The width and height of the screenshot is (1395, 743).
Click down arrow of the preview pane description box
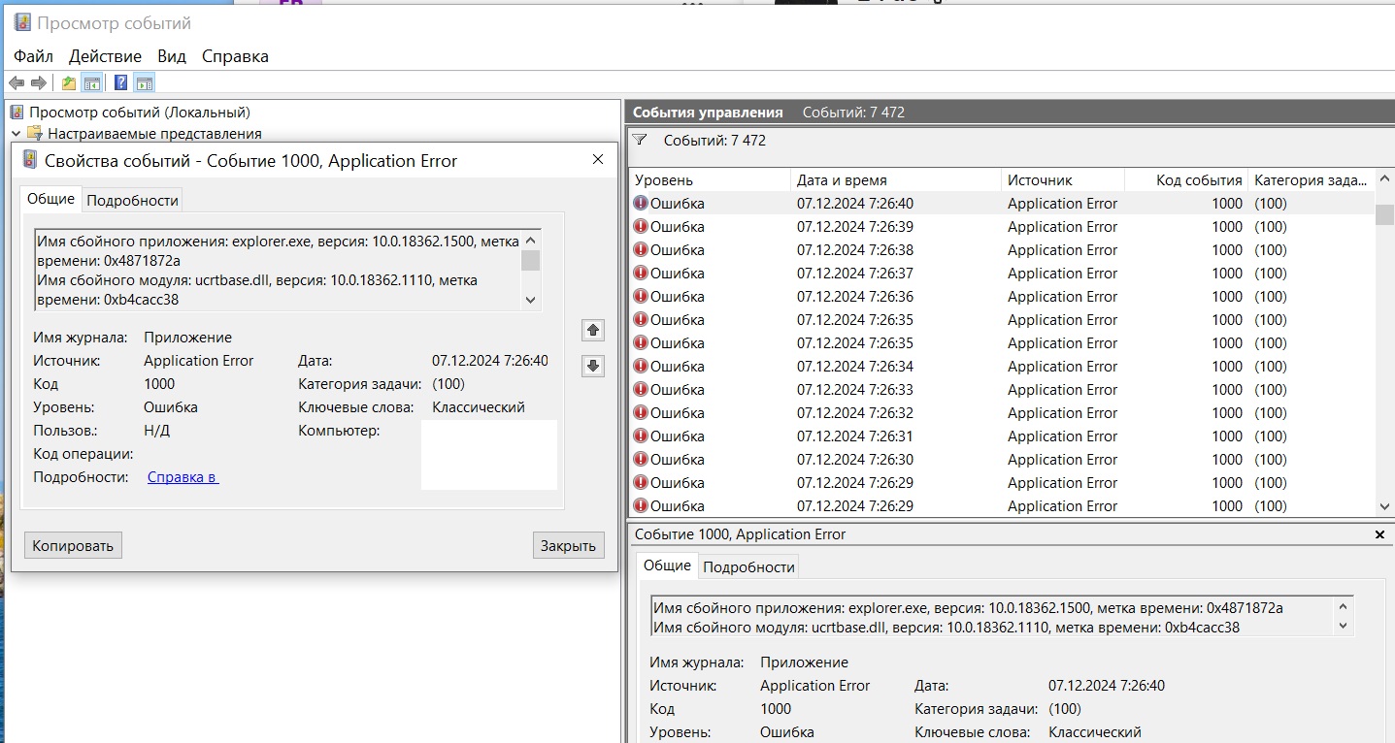click(x=1344, y=627)
